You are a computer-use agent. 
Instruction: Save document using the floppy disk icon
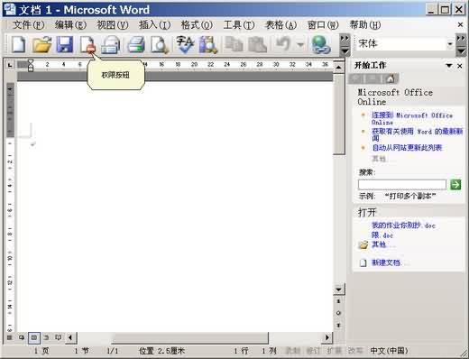[65, 45]
